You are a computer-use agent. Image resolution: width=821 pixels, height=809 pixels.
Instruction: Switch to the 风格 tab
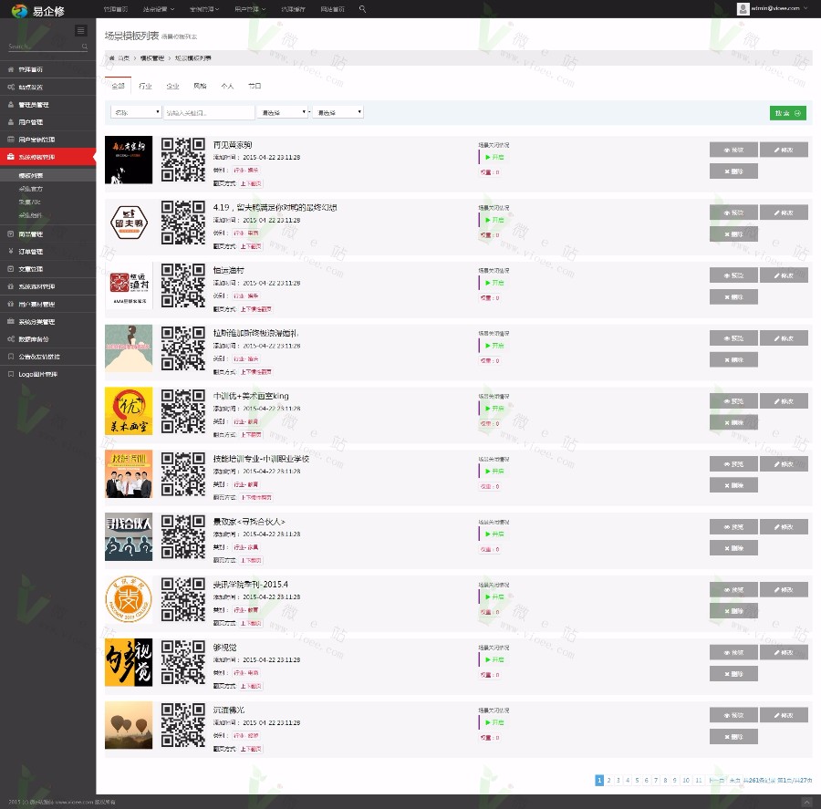[200, 86]
